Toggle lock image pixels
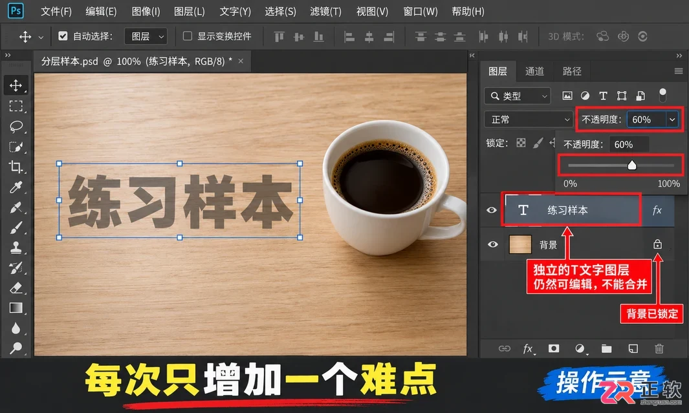Image resolution: width=689 pixels, height=413 pixels. click(538, 143)
